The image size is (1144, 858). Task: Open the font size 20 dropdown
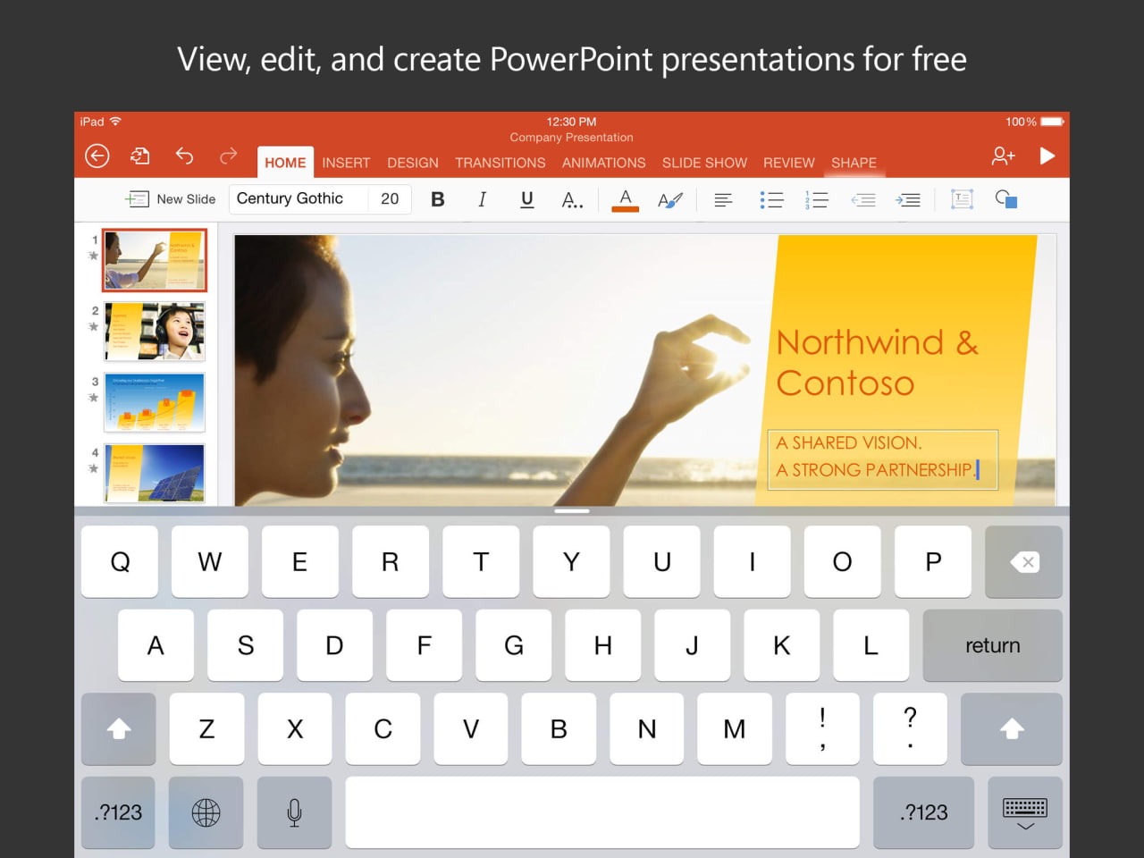[x=390, y=199]
